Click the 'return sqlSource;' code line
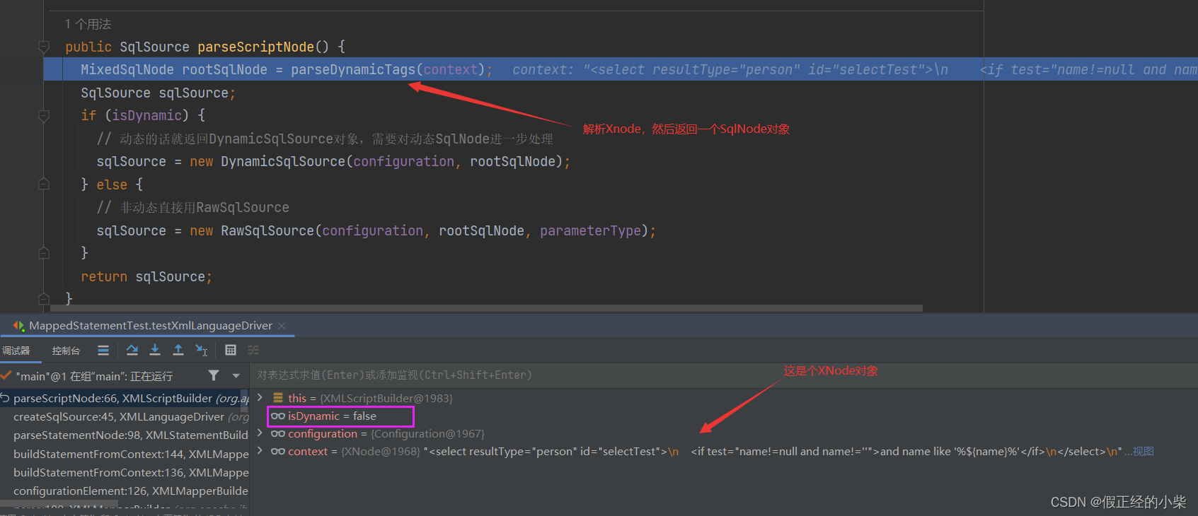 [146, 277]
